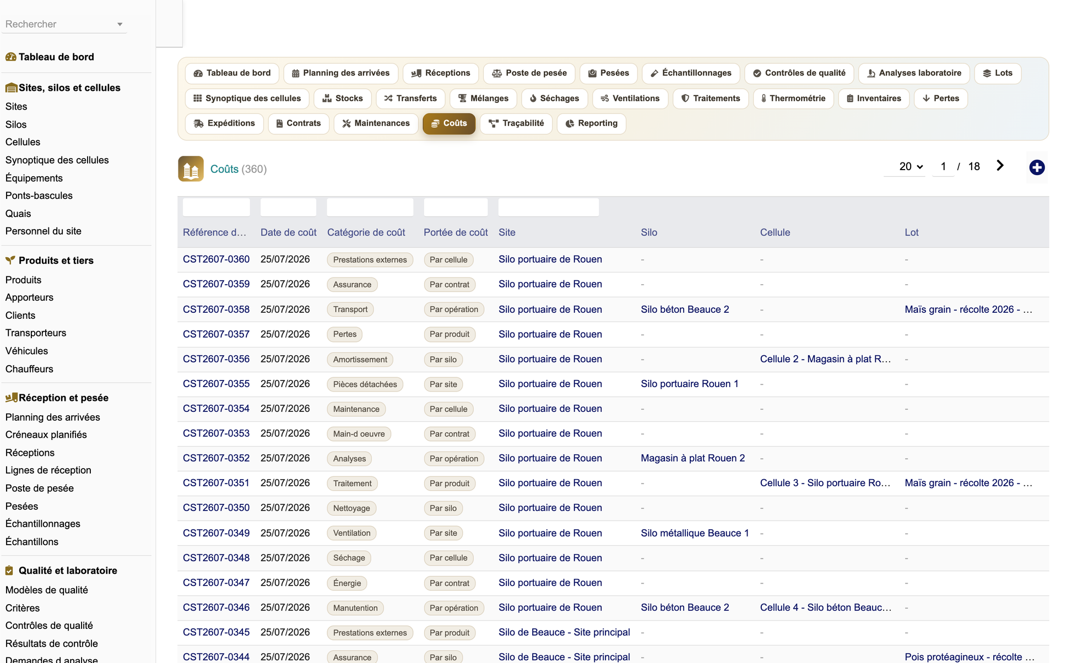Click Pièces détachées category badge
The height and width of the screenshot is (663, 1072).
(x=365, y=384)
